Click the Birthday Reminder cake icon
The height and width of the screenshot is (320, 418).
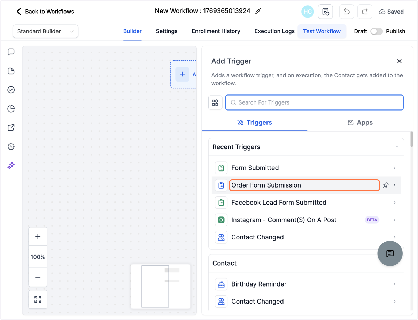point(221,284)
